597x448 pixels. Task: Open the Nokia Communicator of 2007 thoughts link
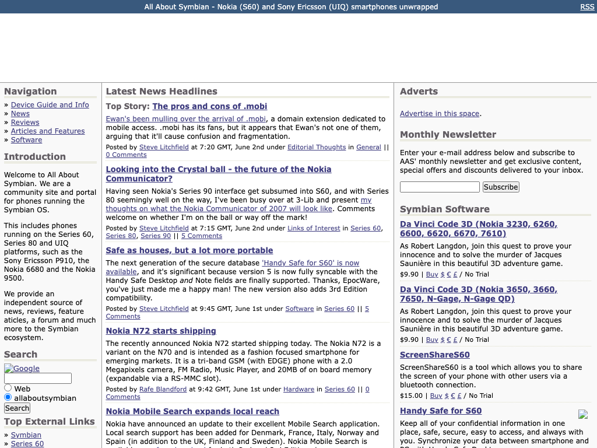coord(238,204)
